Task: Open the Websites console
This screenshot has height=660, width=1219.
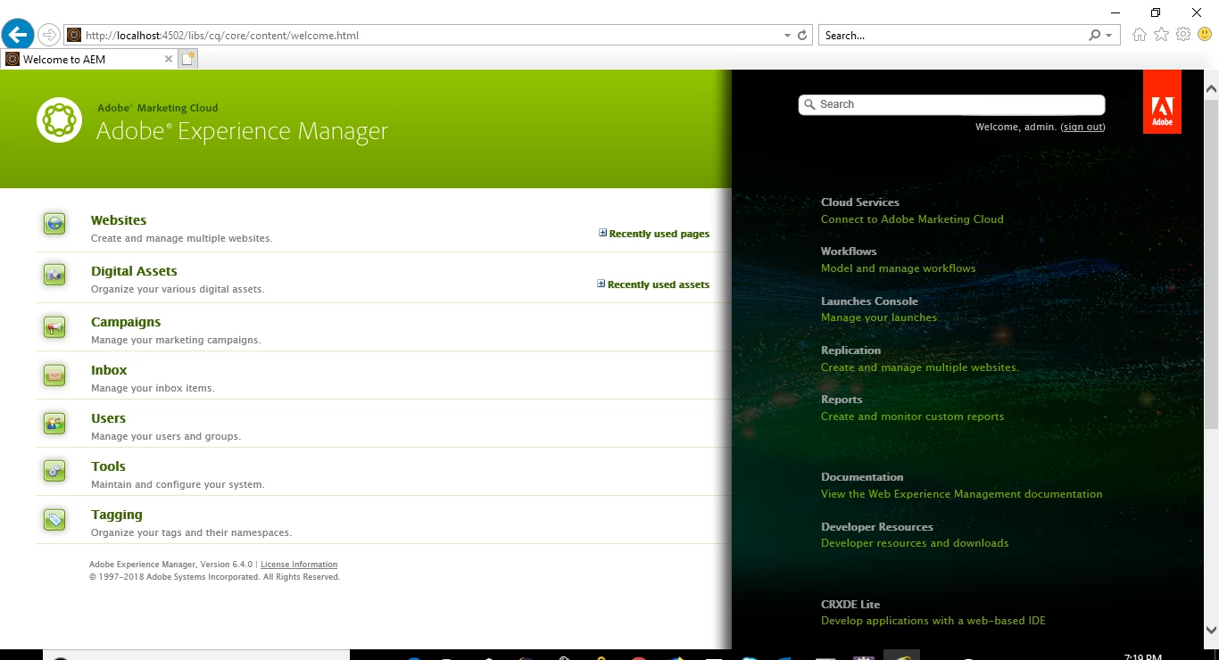Action: point(119,220)
